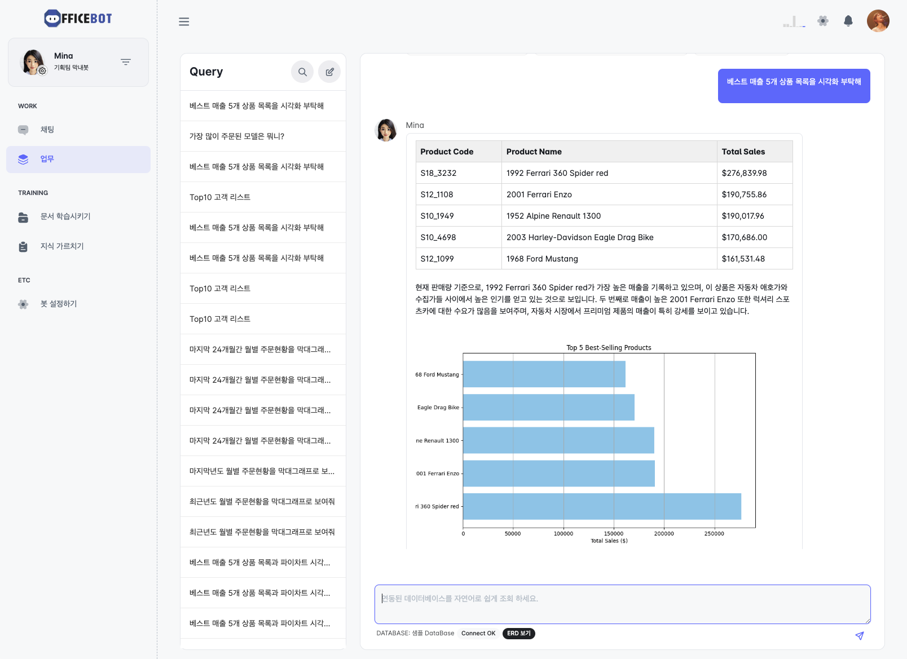Click the blue user message bubble

[794, 86]
